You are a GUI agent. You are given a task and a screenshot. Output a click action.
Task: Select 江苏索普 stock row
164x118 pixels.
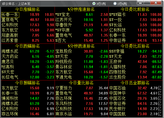point(28,40)
